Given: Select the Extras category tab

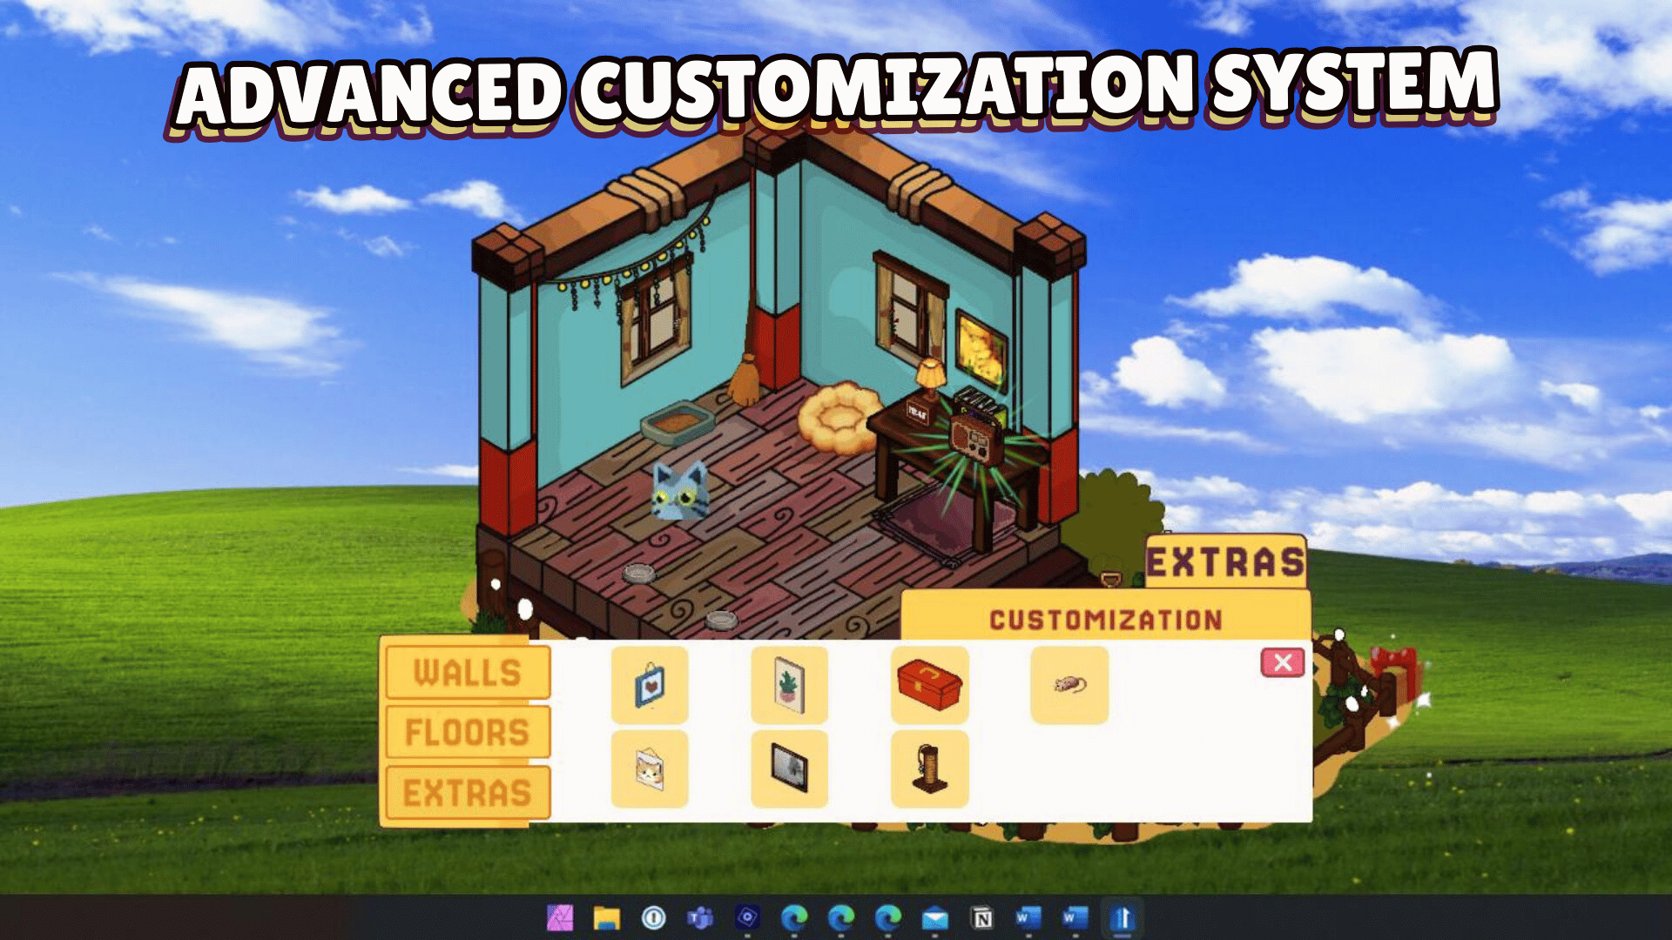Looking at the screenshot, I should tap(467, 793).
